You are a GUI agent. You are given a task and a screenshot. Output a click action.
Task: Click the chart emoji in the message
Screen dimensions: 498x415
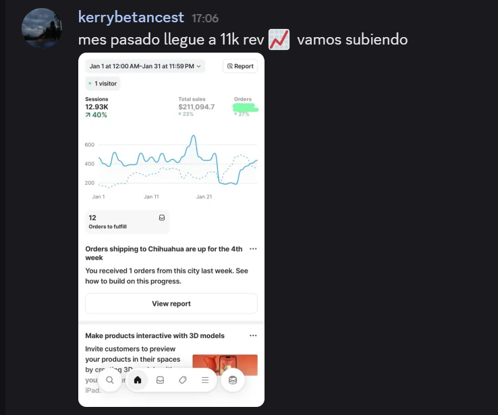coord(279,40)
